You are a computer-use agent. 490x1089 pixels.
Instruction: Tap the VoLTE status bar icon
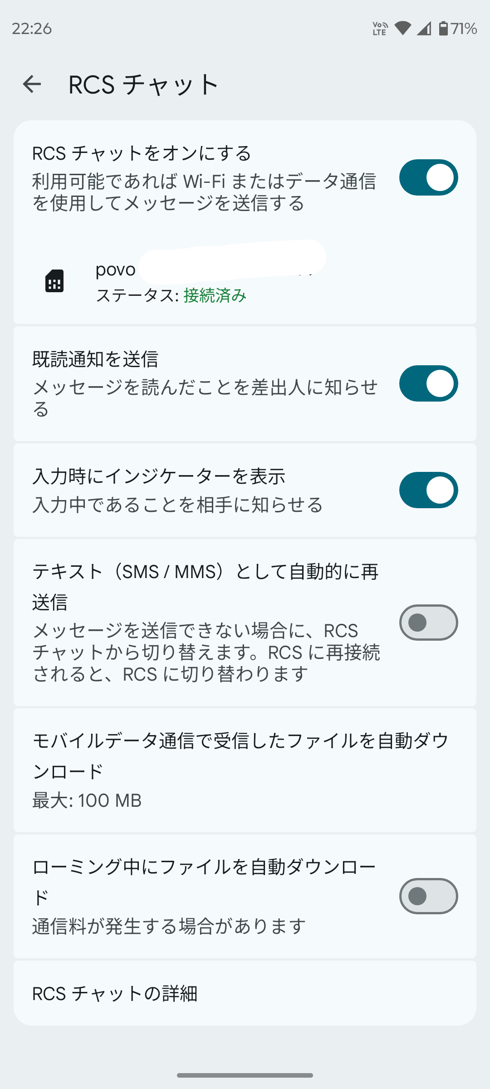379,29
